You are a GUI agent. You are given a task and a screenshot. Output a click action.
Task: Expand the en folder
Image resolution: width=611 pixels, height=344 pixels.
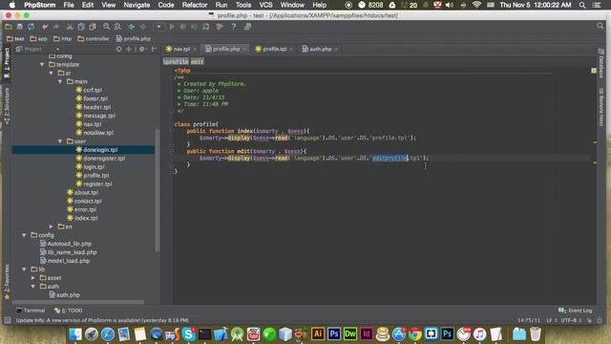(x=51, y=226)
